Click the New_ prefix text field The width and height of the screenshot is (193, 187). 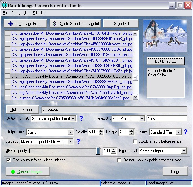pyautogui.click(x=167, y=118)
